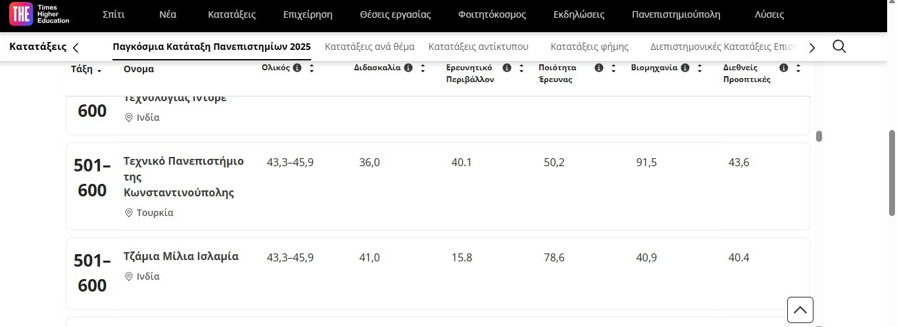The width and height of the screenshot is (897, 327).
Task: Open Τζάμια Μίλια Ισλαμία university link
Action: coord(181,256)
